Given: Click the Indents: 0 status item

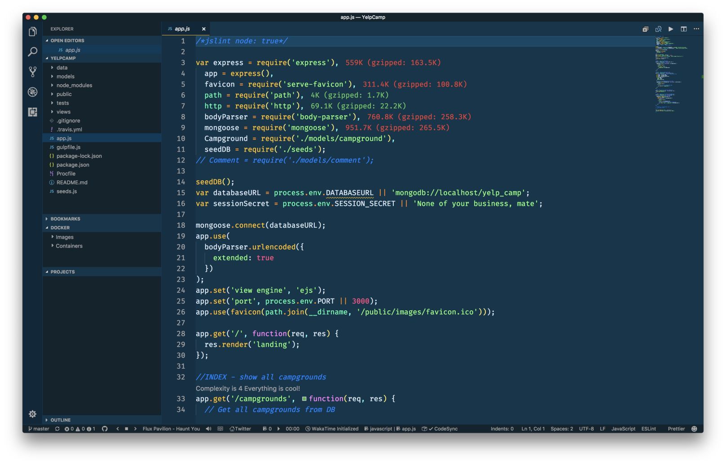Looking at the screenshot, I should (x=502, y=429).
